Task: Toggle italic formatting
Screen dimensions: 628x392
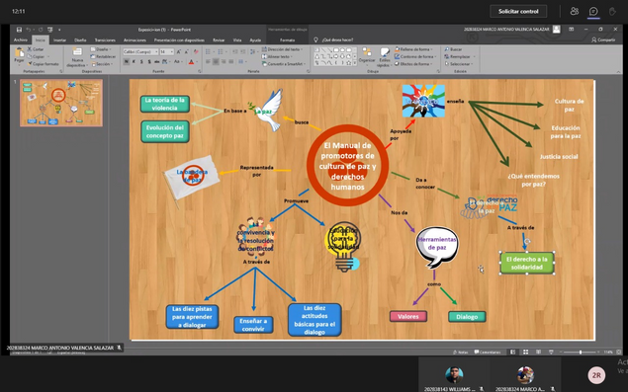Action: (135, 62)
